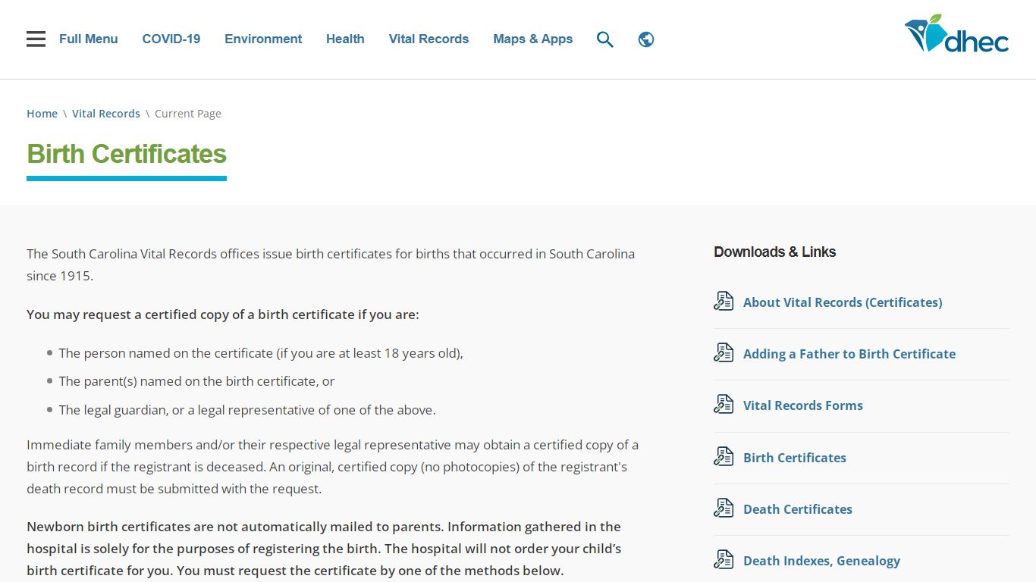This screenshot has width=1036, height=582.
Task: Click bullet 'The person named on the certificate'
Action: tap(261, 353)
